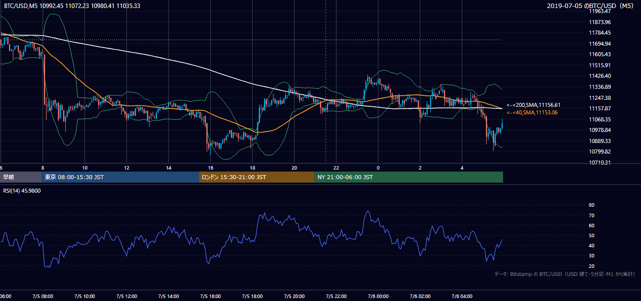The width and height of the screenshot is (641, 301).
Task: Select the 40 SMA label 11153.06
Action: pyautogui.click(x=532, y=112)
